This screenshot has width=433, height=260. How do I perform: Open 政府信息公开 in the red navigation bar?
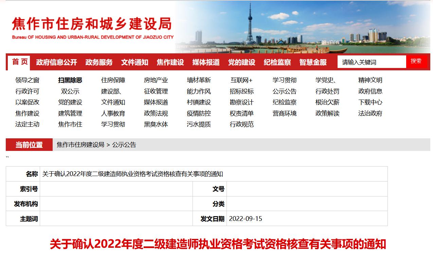point(57,62)
